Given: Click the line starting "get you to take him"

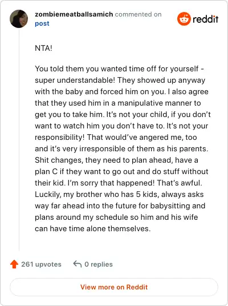Looking at the screenshot, I should pyautogui.click(x=123, y=115).
